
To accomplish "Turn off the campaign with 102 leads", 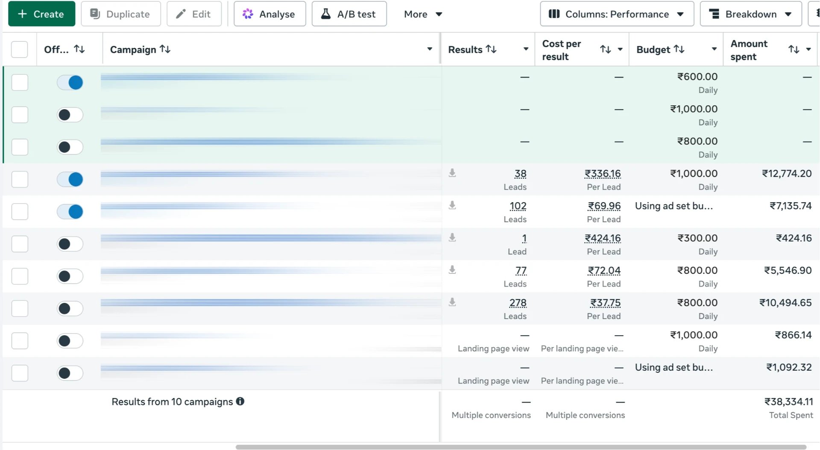I will click(x=70, y=212).
